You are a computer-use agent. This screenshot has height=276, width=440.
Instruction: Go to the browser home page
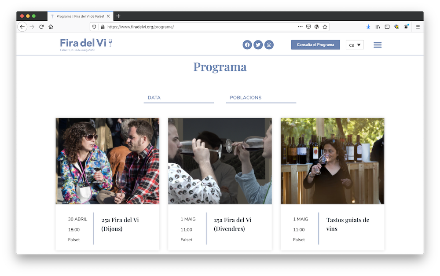51,27
